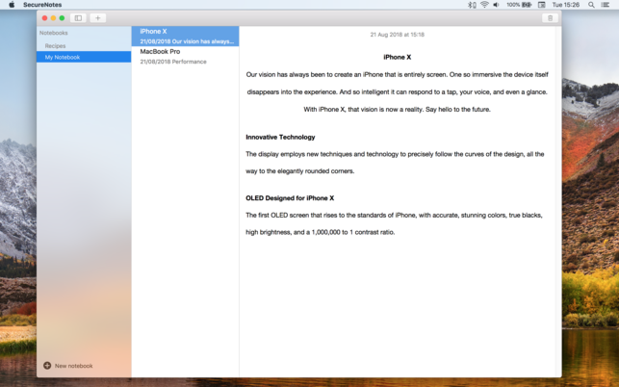Open the MacBook Pro note
Viewport: 619px width, 387px height.
pos(185,56)
